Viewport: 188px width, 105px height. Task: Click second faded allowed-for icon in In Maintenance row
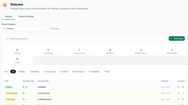pyautogui.click(x=26, y=99)
